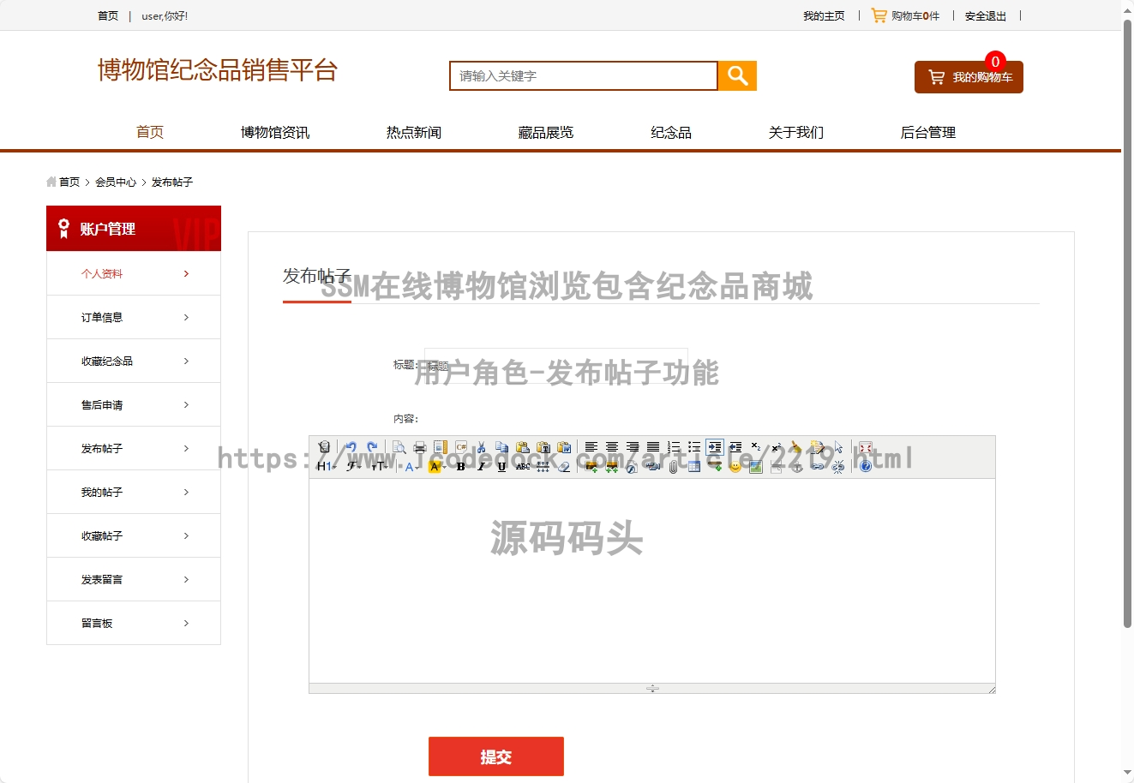Toggle strikethrough ABC formatting

tap(522, 467)
